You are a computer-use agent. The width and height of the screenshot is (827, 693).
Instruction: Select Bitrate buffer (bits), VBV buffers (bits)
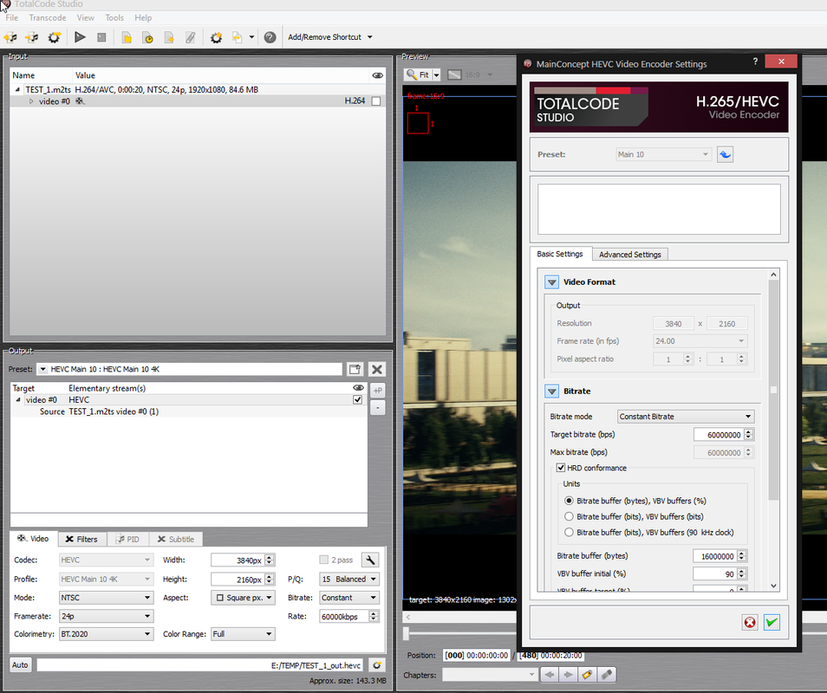569,516
